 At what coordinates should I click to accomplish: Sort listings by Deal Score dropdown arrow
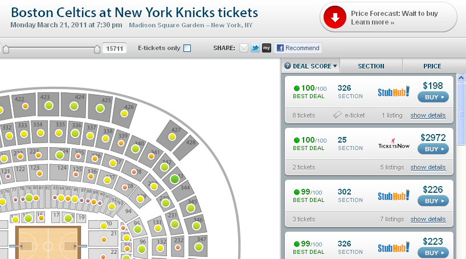(x=335, y=66)
